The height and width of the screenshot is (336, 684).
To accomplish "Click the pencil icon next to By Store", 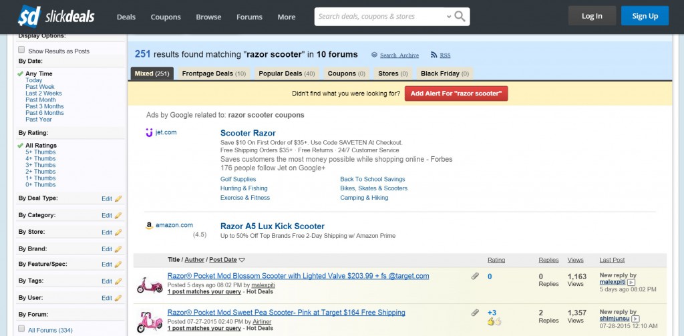I will click(118, 232).
